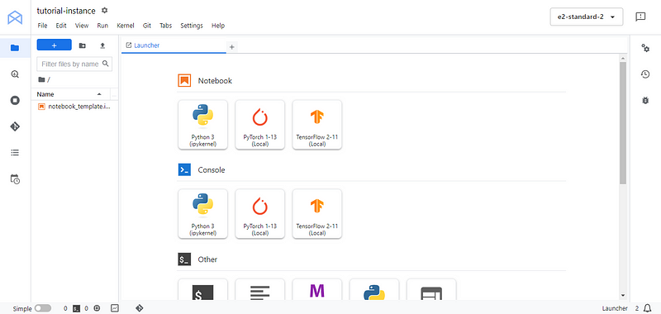
Task: Show Running Terminals and Kernels panel
Action: (x=15, y=100)
